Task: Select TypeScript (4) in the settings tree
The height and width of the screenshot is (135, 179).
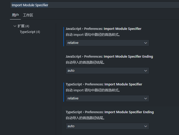Action: click(30, 32)
